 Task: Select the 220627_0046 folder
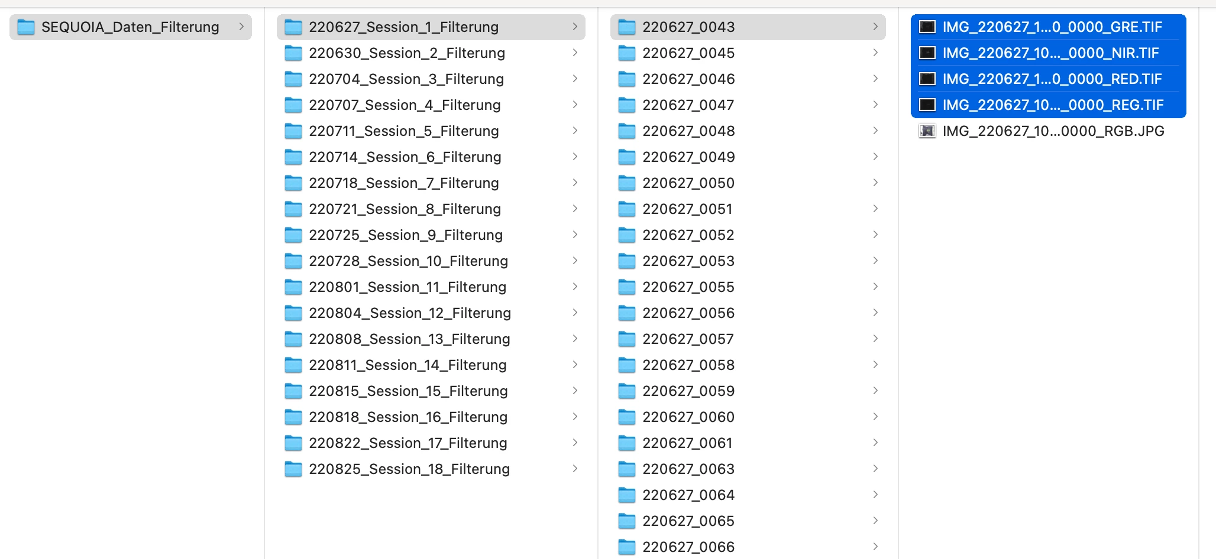(x=748, y=79)
